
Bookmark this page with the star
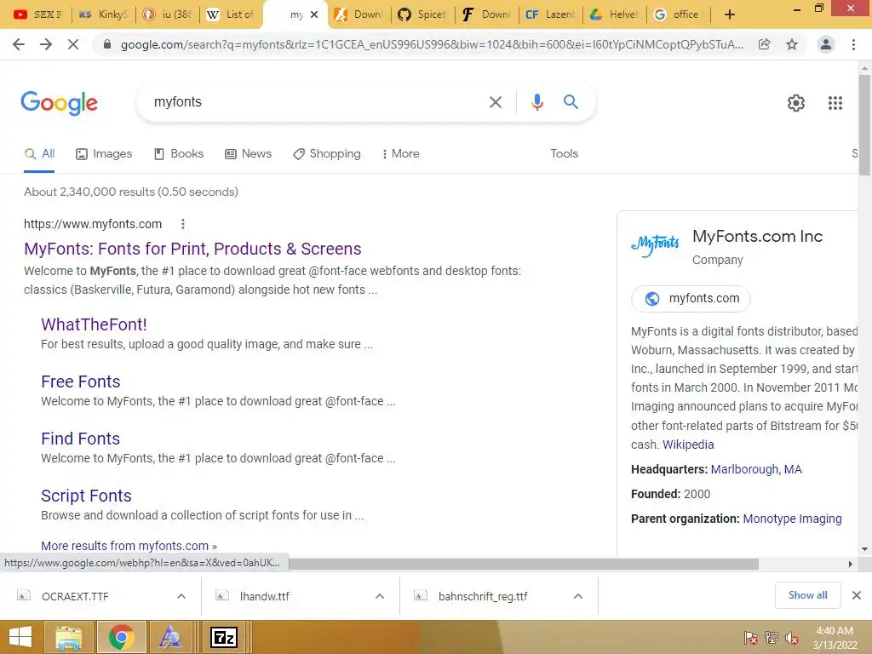pos(792,44)
